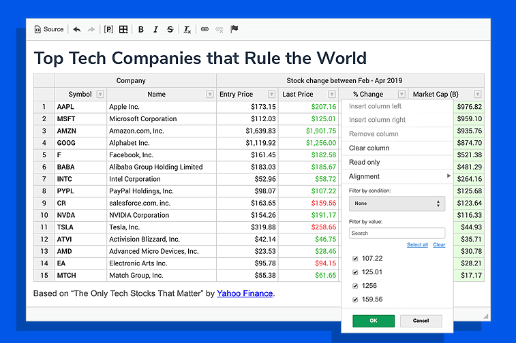This screenshot has height=343, width=516.
Task: Click the Cancel button
Action: coord(421,321)
